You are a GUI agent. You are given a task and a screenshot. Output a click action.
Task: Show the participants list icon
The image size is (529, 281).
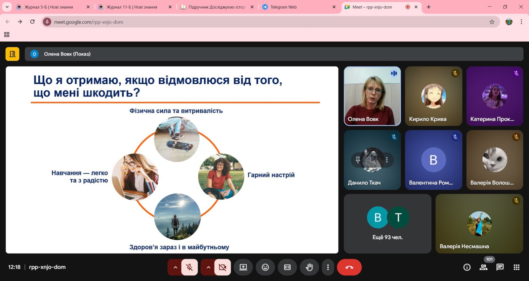(x=483, y=267)
